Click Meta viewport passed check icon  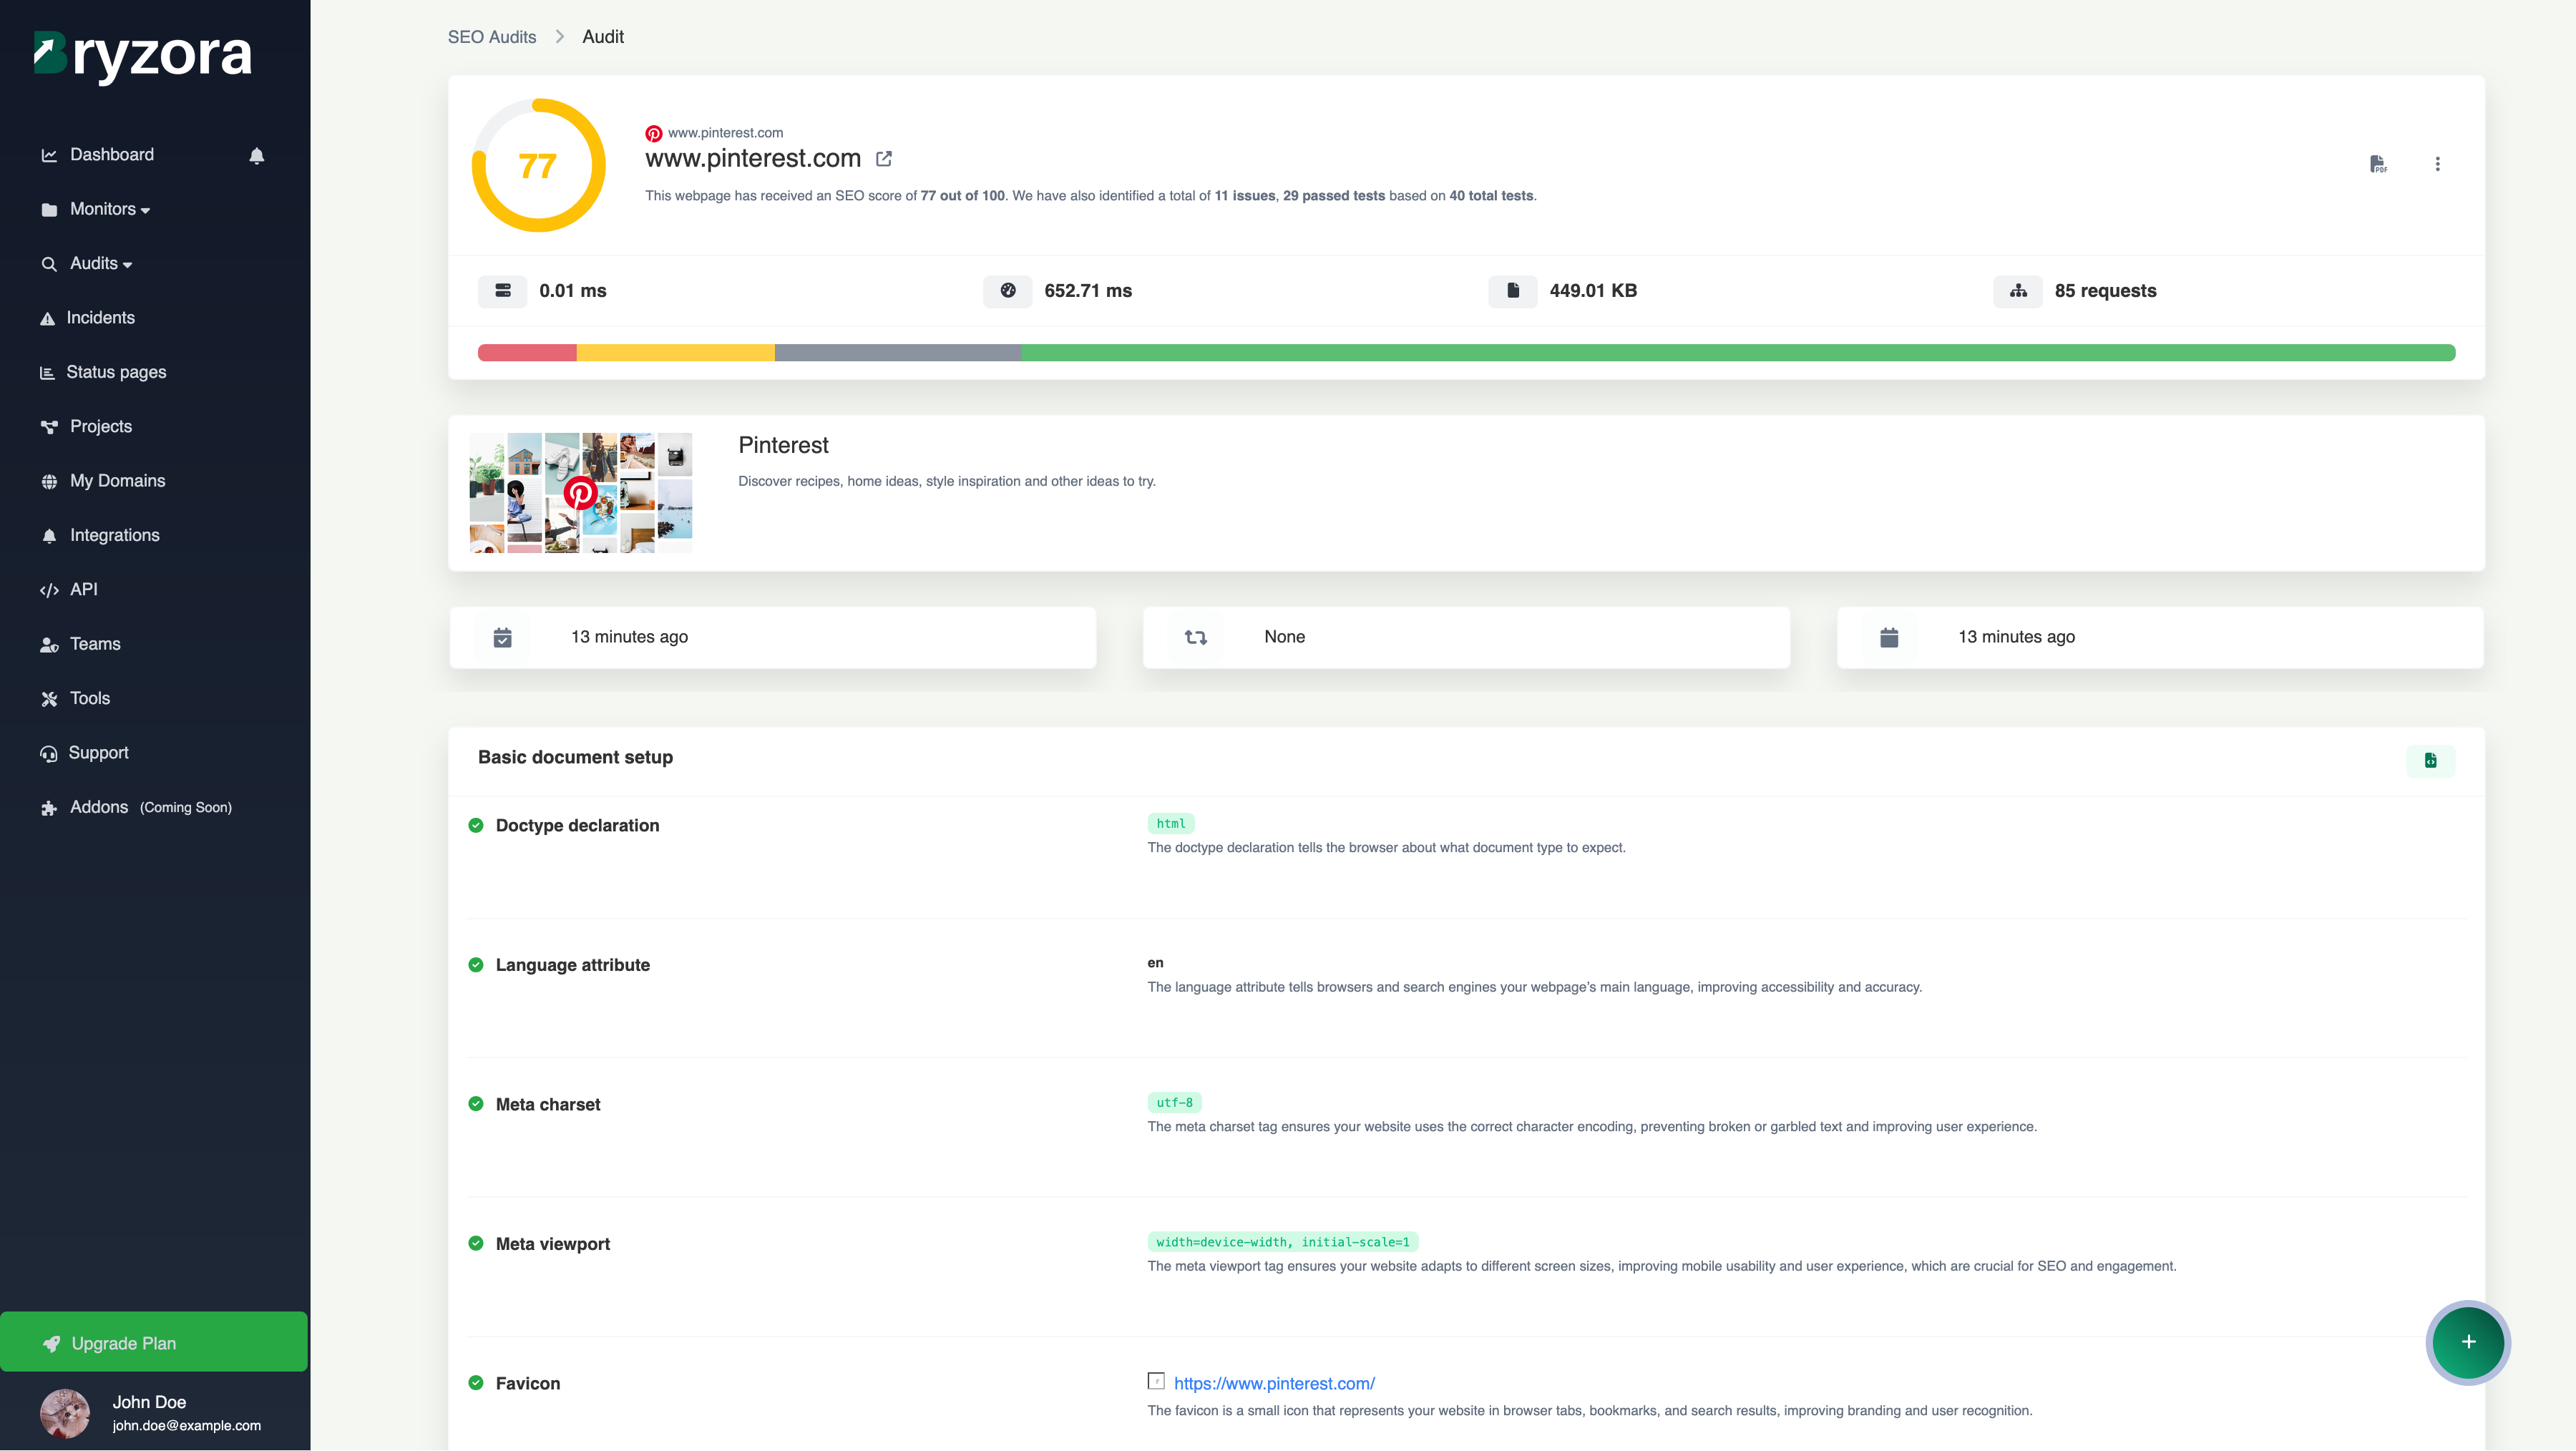coord(476,1244)
